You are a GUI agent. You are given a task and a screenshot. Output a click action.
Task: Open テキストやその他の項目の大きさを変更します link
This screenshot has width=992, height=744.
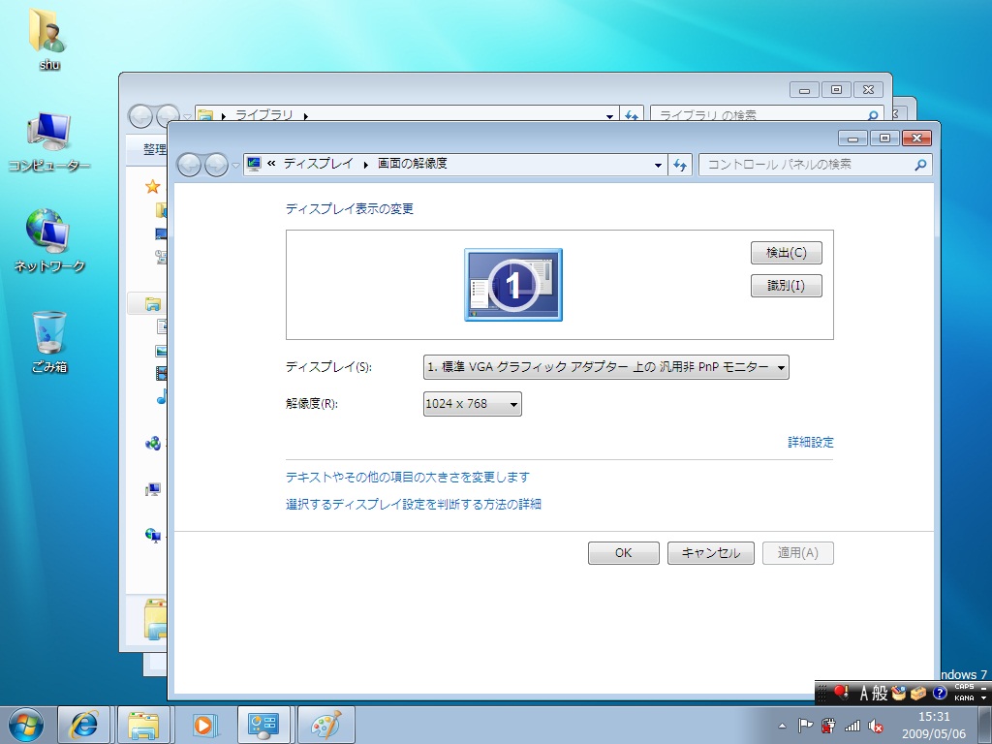point(408,477)
